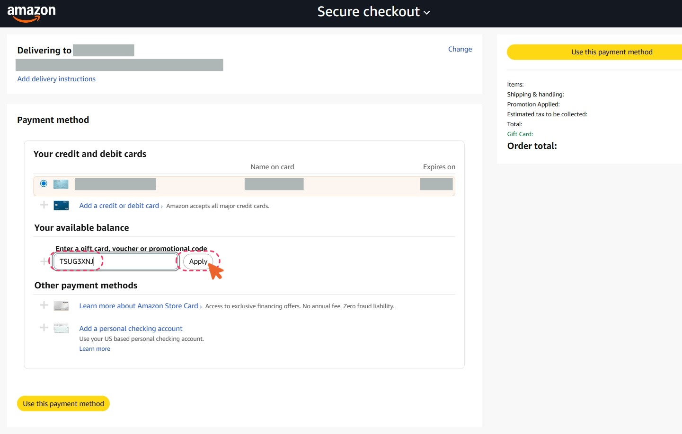Click Learn more under checking account

[95, 349]
